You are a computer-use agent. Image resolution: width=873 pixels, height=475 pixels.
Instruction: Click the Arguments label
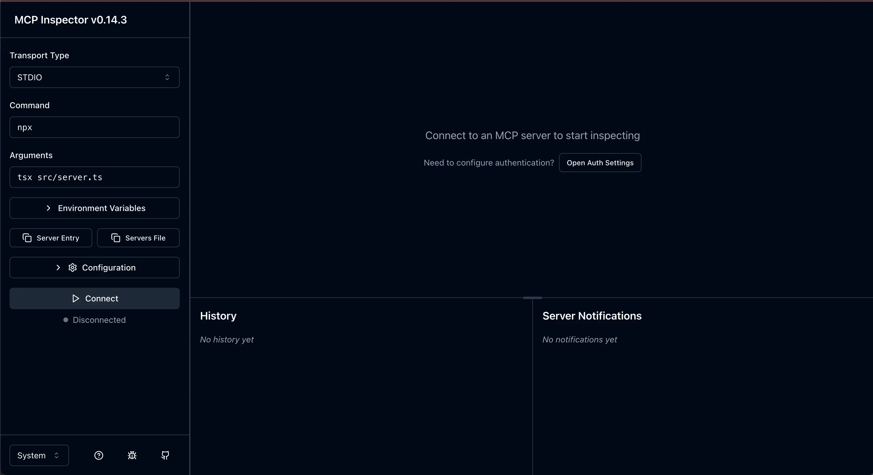(x=31, y=155)
